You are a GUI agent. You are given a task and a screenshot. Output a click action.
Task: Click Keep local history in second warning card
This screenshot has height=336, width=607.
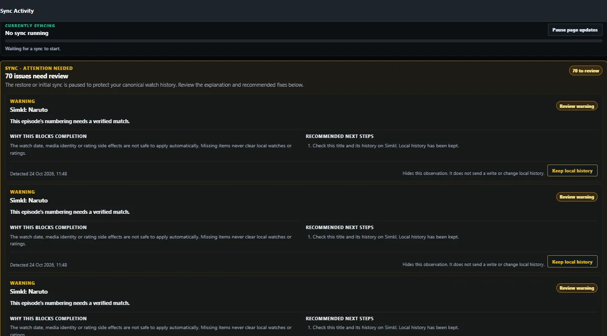coord(572,262)
